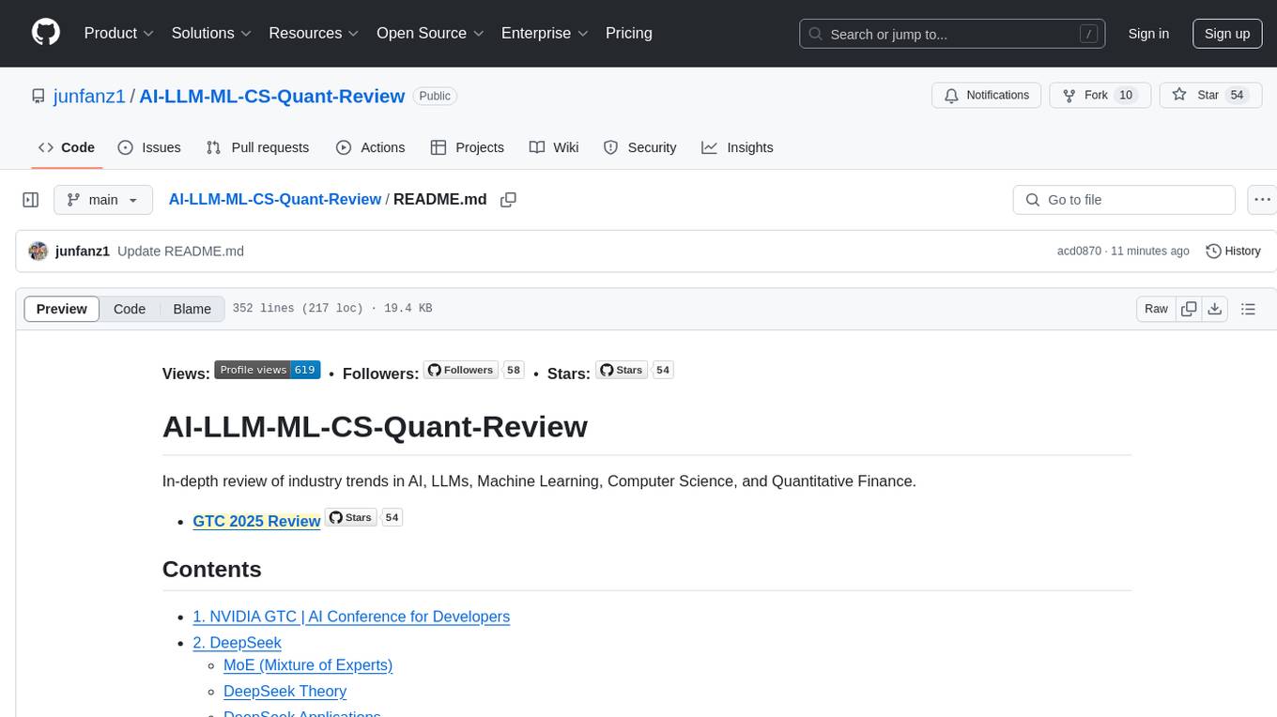Screen dimensions: 1277x717
Task: Open the Insights tab
Action: pos(737,147)
